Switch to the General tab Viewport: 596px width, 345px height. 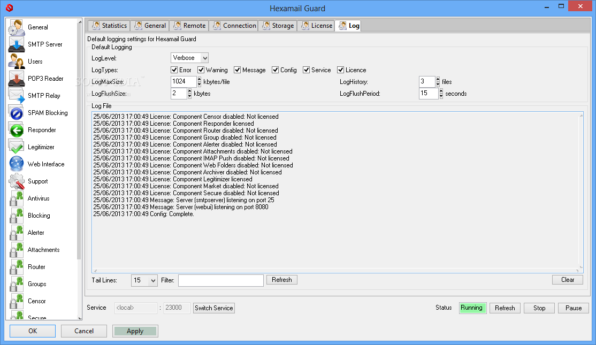coord(150,26)
